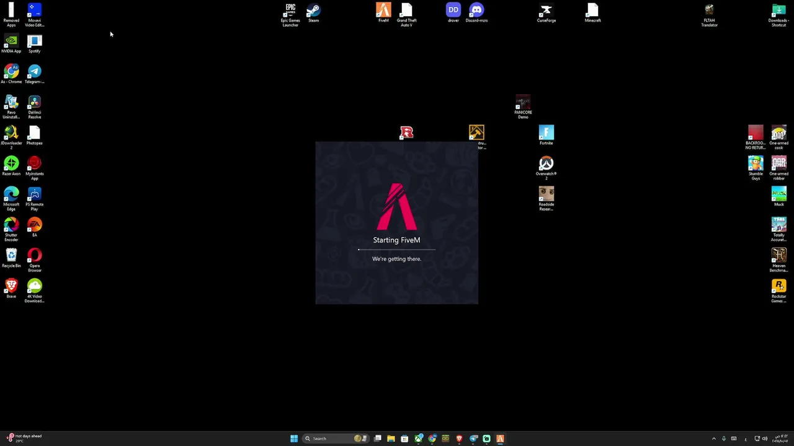Click the FiveM loading progress bar
The width and height of the screenshot is (794, 446).
(x=396, y=250)
